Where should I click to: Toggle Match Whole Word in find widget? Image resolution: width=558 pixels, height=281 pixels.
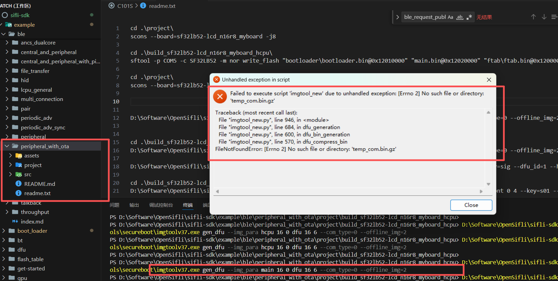click(460, 17)
